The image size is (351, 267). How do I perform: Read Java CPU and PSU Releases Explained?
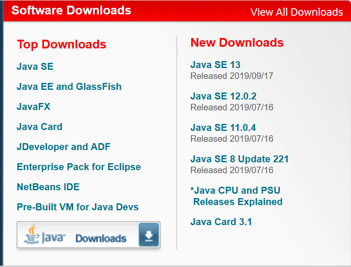tap(236, 196)
